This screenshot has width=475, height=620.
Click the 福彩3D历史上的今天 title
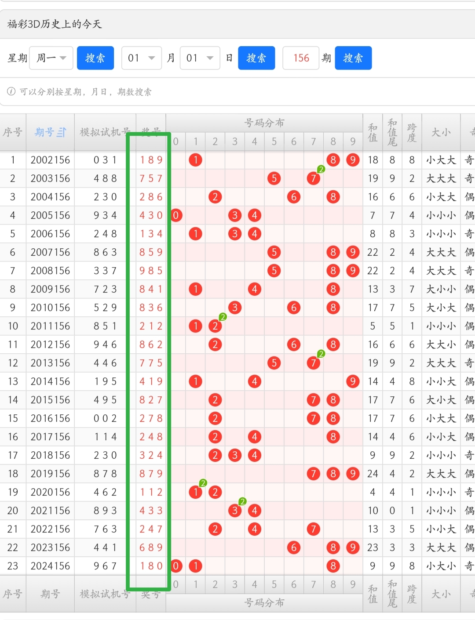click(x=55, y=24)
